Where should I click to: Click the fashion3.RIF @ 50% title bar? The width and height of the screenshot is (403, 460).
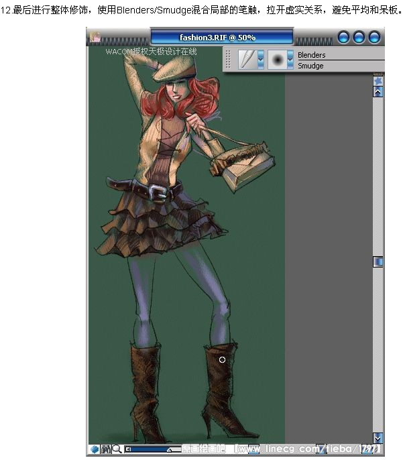coord(222,38)
